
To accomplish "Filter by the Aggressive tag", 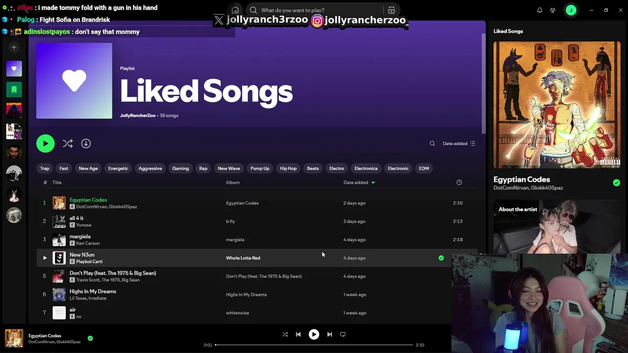I will coord(150,168).
